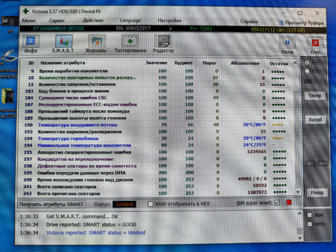Click the SMART table scroll down arrow
The width and height of the screenshot is (336, 252).
[298, 192]
